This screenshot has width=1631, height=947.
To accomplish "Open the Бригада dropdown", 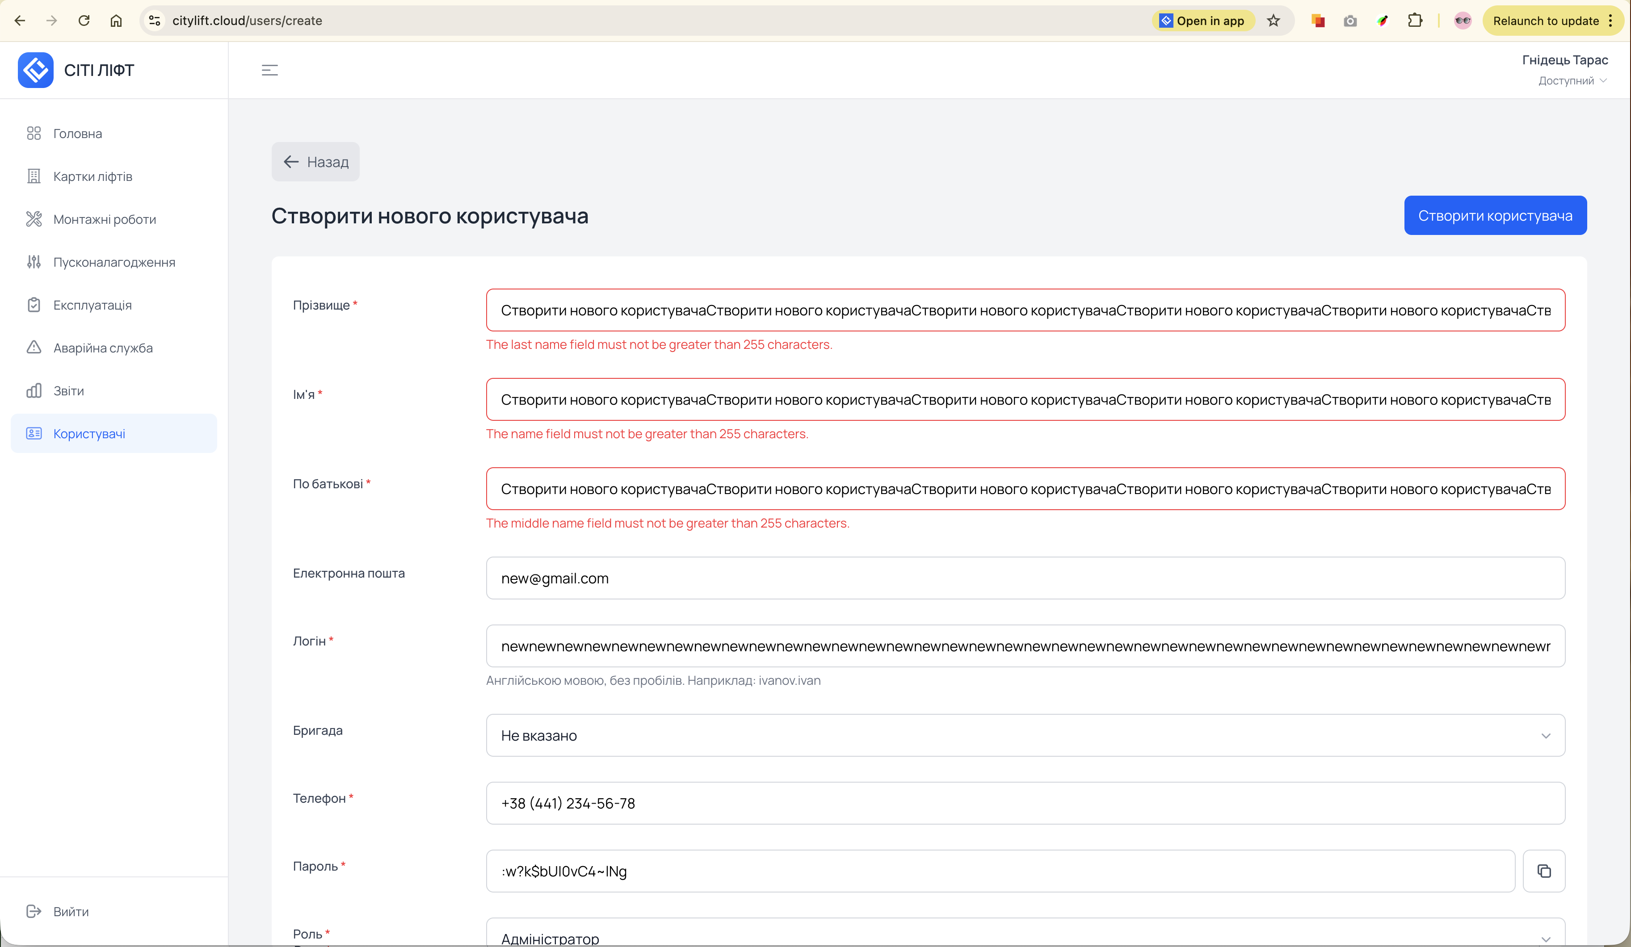I will coord(1025,735).
